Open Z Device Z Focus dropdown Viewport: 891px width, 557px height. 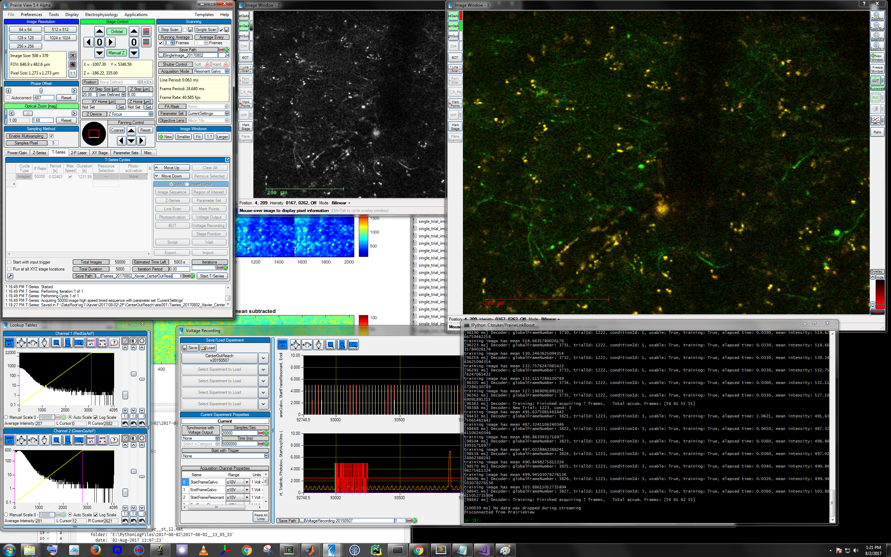tap(150, 114)
